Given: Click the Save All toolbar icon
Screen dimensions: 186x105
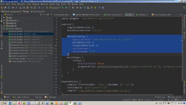Looking at the screenshot, I should pyautogui.click(x=5, y=8).
